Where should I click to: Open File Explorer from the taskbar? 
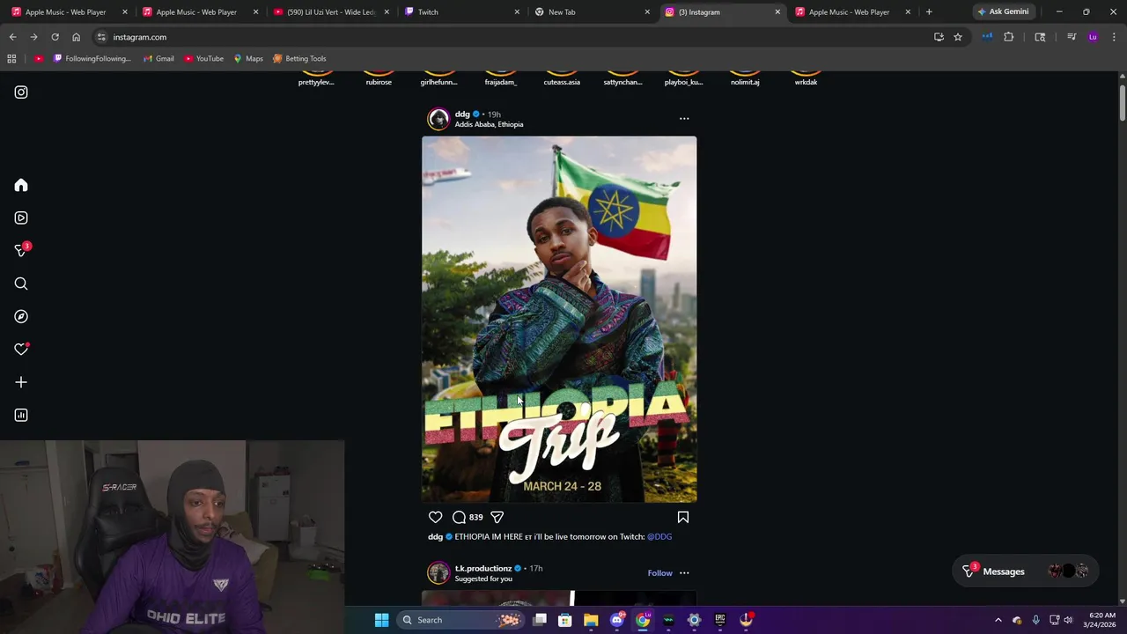[591, 620]
